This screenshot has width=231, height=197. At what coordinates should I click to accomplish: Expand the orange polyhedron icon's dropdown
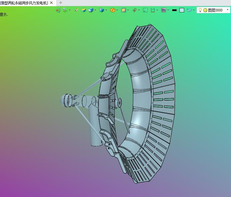point(117,10)
